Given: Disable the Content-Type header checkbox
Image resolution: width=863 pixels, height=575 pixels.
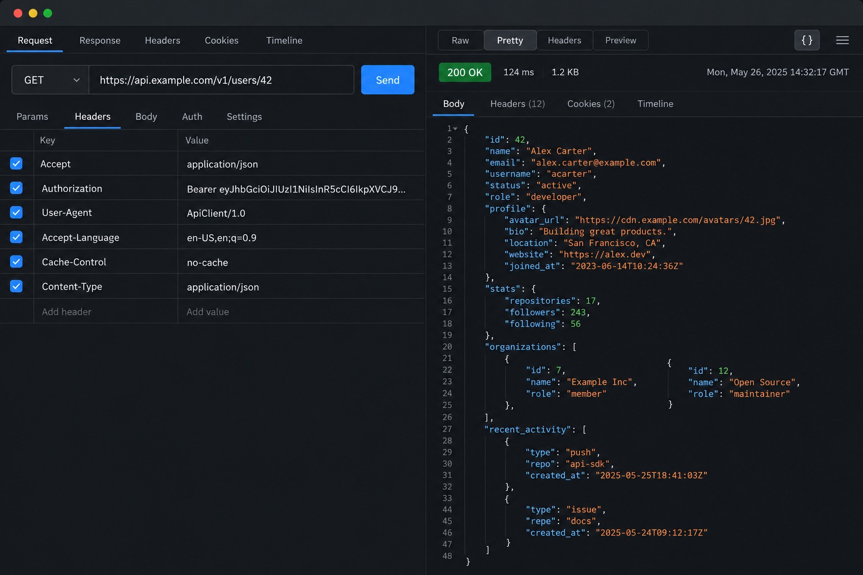Looking at the screenshot, I should tap(16, 286).
